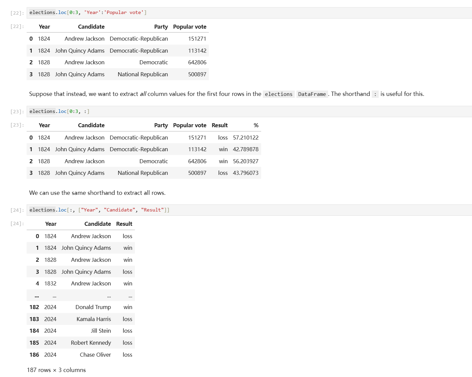Screen dimensions: 472x377
Task: Click the Result column header in output 24
Action: pos(124,224)
